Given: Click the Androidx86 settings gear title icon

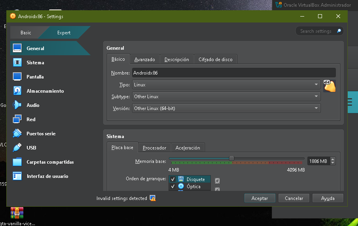Looking at the screenshot, I should point(13,16).
